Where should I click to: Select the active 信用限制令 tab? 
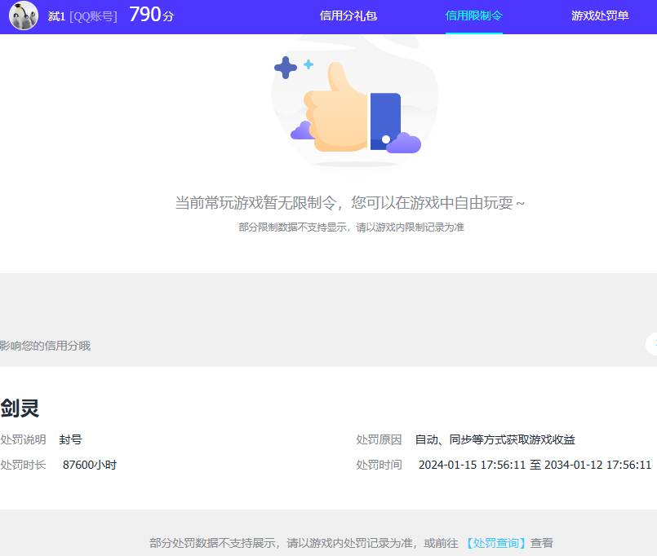pos(473,15)
